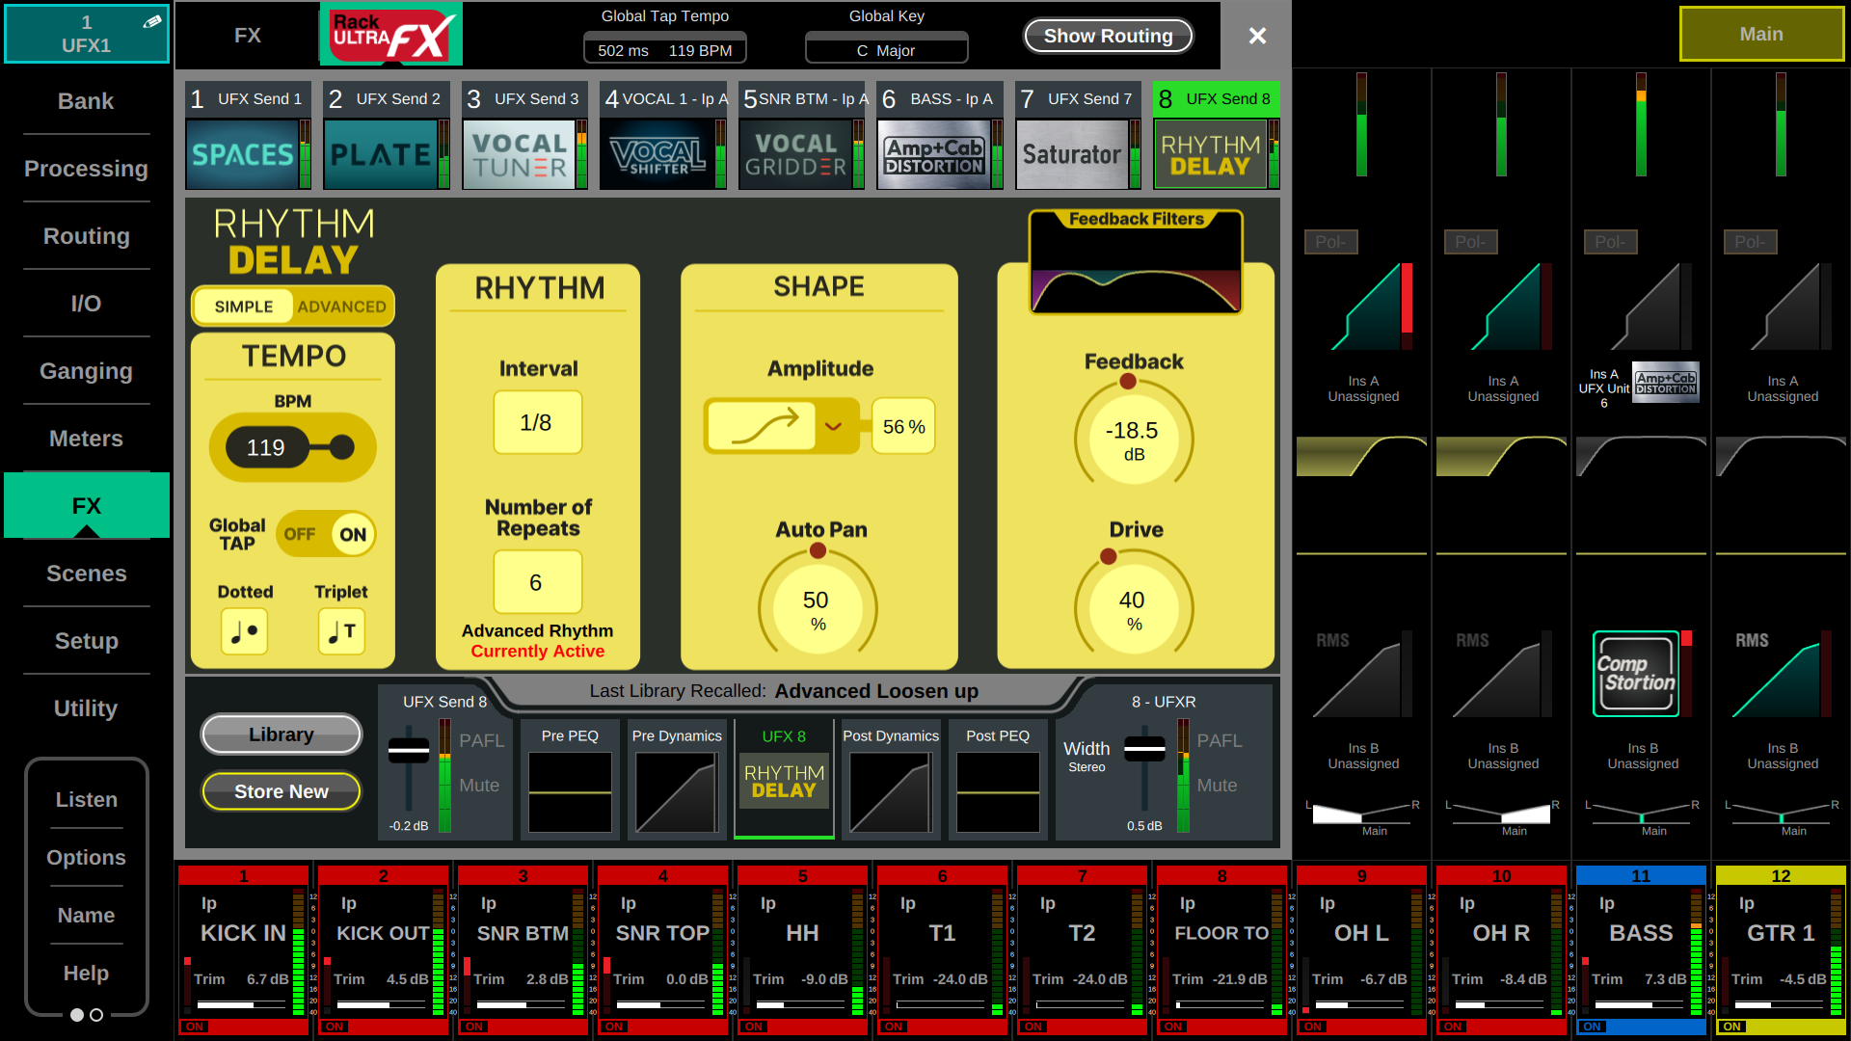
Task: Toggle the Triplet note icon
Action: (x=341, y=631)
